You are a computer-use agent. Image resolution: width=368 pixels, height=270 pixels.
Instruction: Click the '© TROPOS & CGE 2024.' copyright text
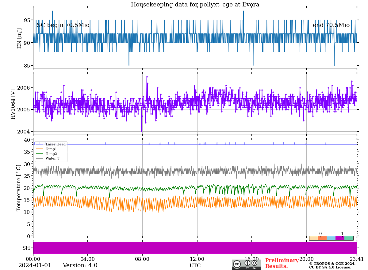(332, 264)
